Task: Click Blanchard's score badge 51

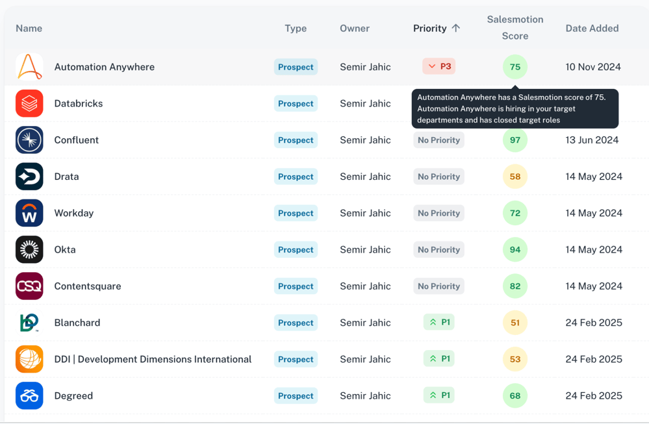Action: click(515, 323)
